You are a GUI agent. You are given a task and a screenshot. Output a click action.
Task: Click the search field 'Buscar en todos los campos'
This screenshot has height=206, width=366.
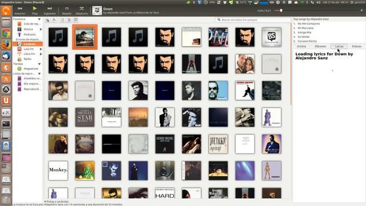[252, 20]
